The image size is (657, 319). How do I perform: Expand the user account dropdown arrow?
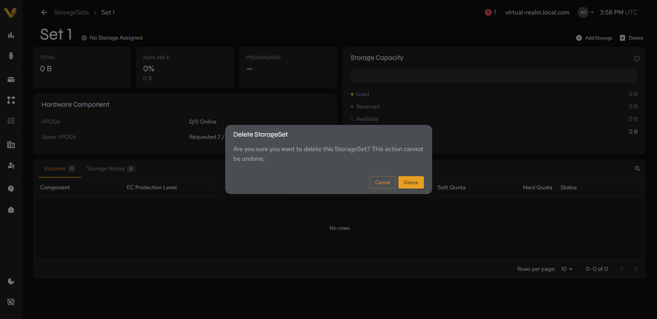pyautogui.click(x=592, y=12)
